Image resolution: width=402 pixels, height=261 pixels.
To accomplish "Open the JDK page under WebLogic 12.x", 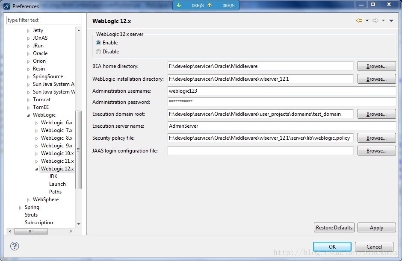I will coord(53,176).
